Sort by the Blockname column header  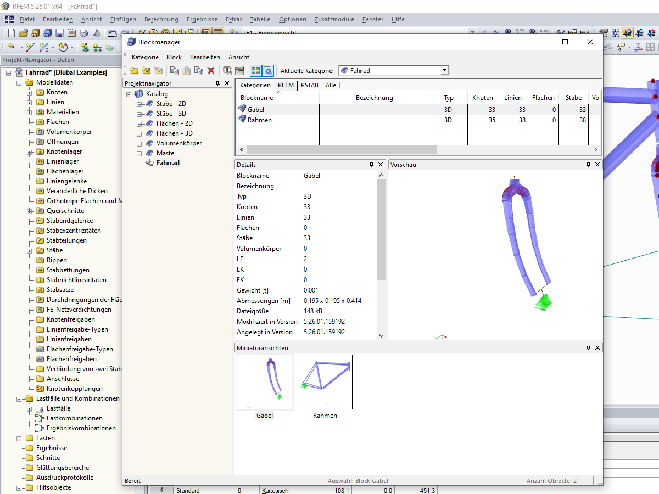click(x=278, y=98)
